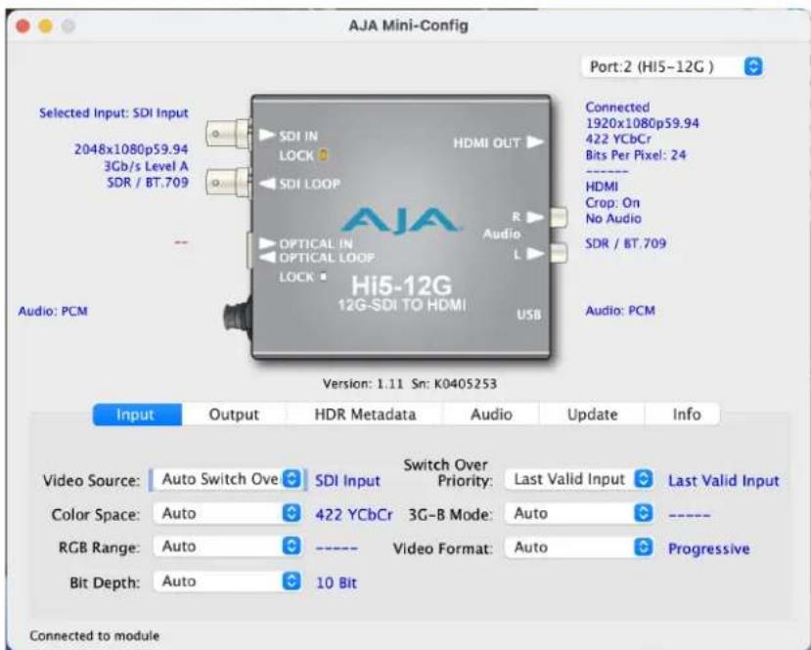The width and height of the screenshot is (811, 650).
Task: Click the 'Selected Input: SDI Input' text
Action: [113, 112]
